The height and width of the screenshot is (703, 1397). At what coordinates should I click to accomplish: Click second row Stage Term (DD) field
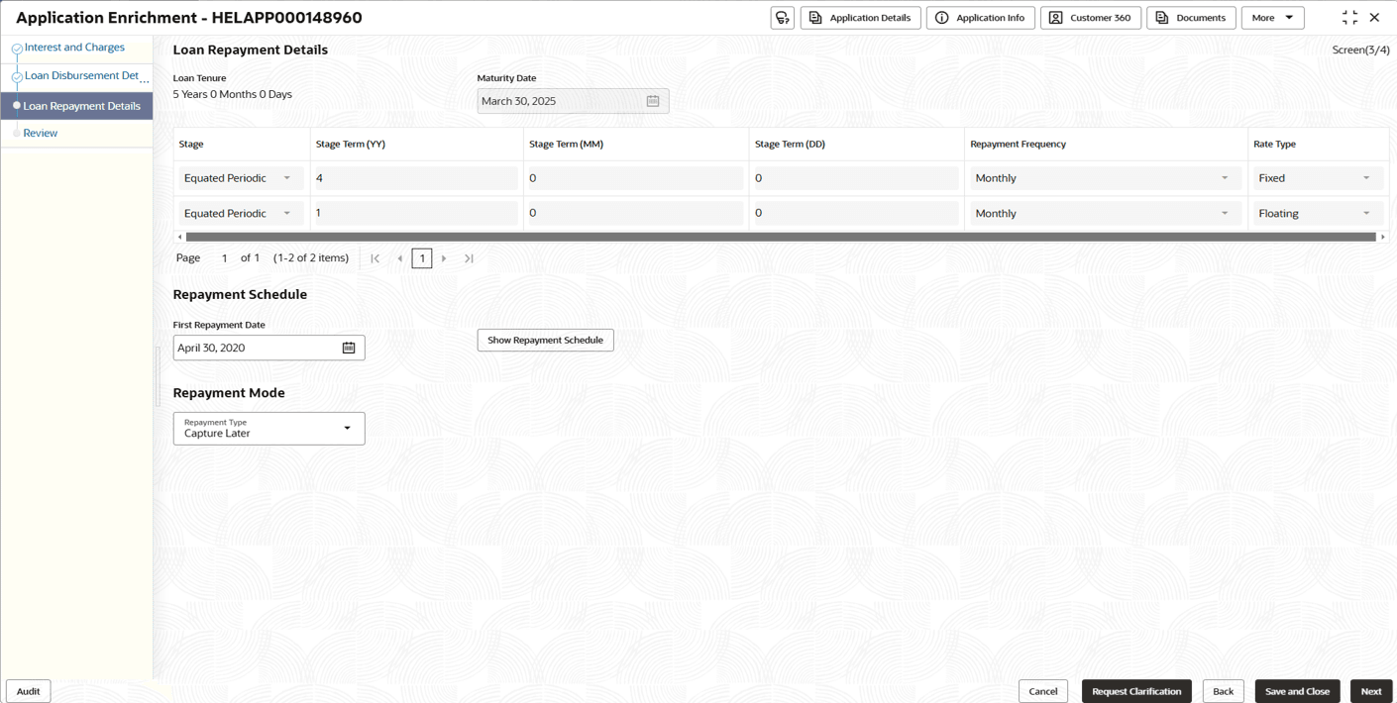[855, 213]
